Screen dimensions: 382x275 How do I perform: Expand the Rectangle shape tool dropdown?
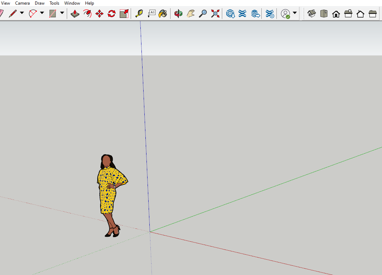[62, 13]
